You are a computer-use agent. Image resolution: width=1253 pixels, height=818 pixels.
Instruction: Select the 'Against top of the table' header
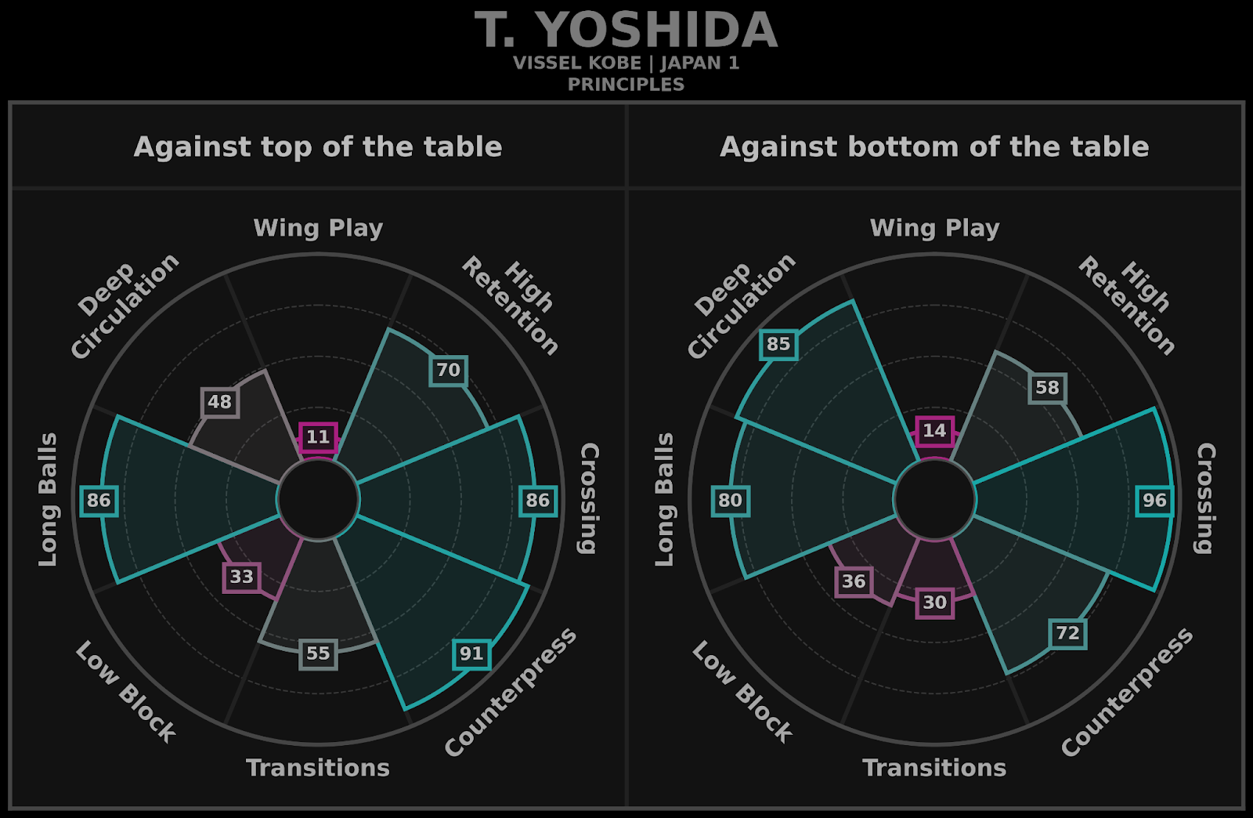(318, 147)
